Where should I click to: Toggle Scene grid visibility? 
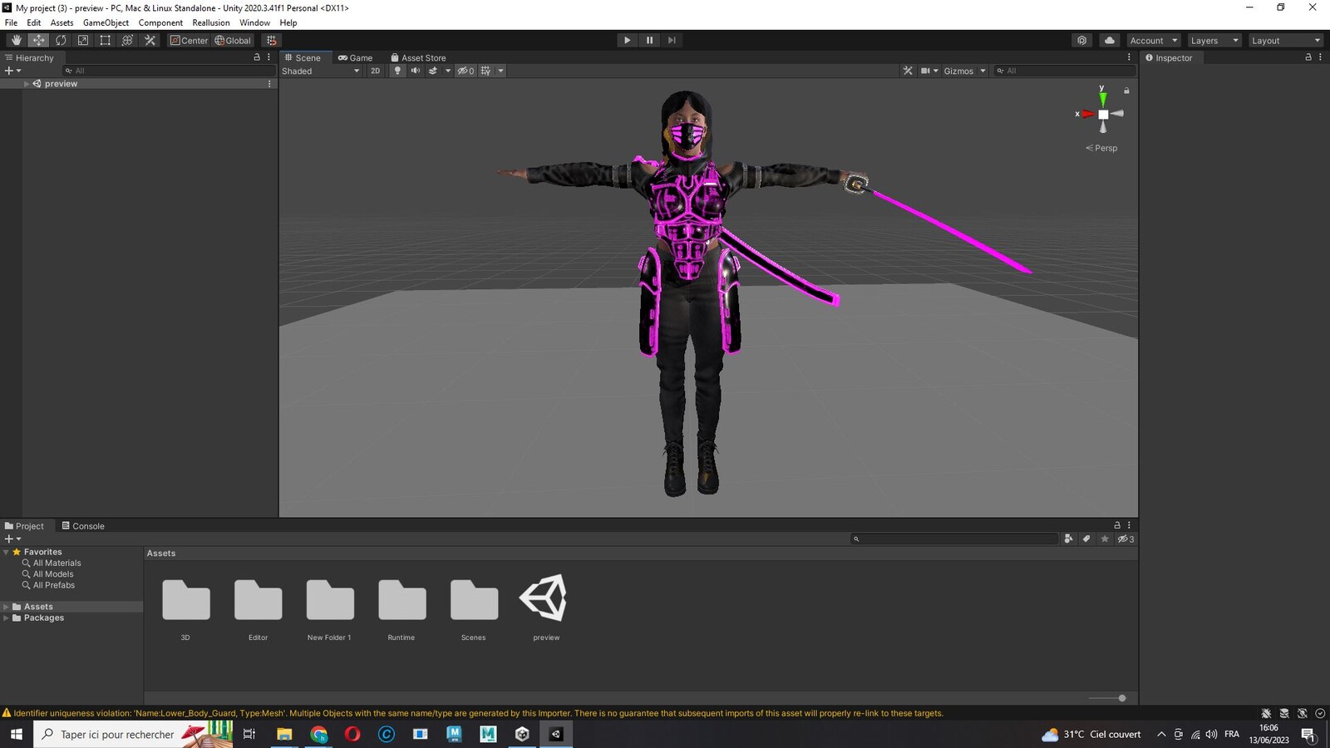485,71
